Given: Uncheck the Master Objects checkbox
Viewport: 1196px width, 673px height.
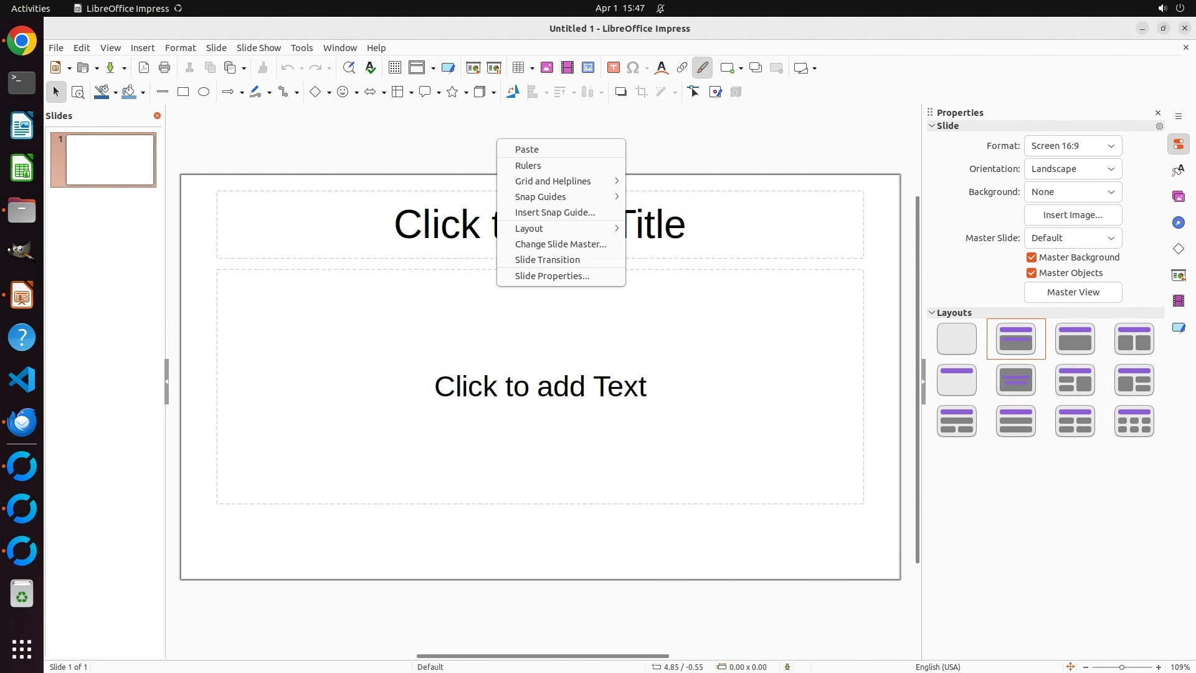Looking at the screenshot, I should pyautogui.click(x=1032, y=273).
